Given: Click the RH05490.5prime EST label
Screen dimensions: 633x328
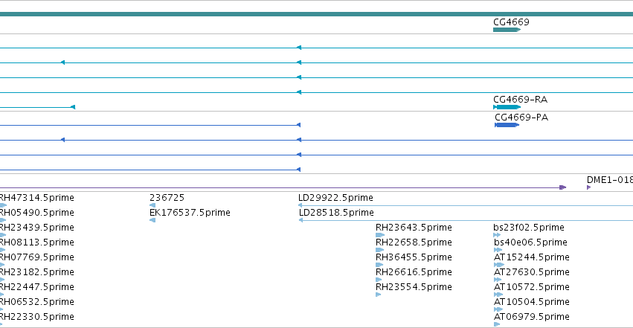Looking at the screenshot, I should 37,213.
